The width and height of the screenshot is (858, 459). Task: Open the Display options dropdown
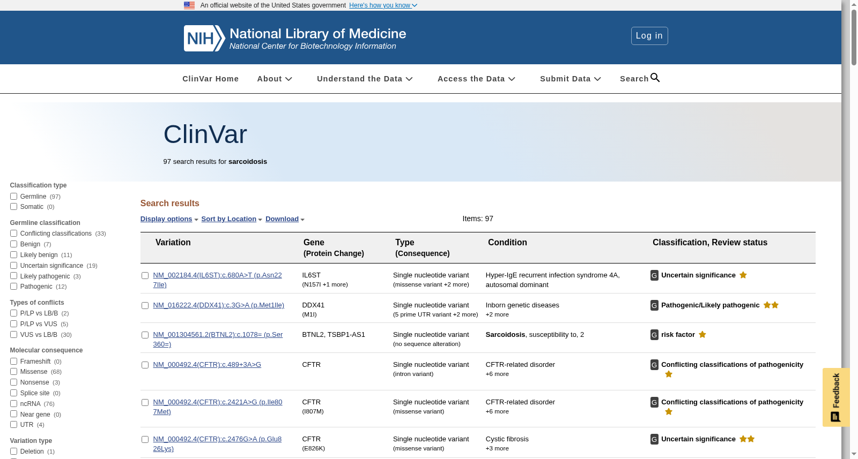pyautogui.click(x=169, y=219)
